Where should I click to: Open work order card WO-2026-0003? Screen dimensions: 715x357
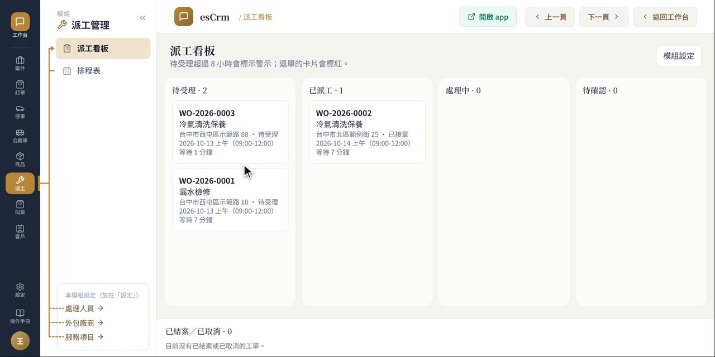coord(231,132)
